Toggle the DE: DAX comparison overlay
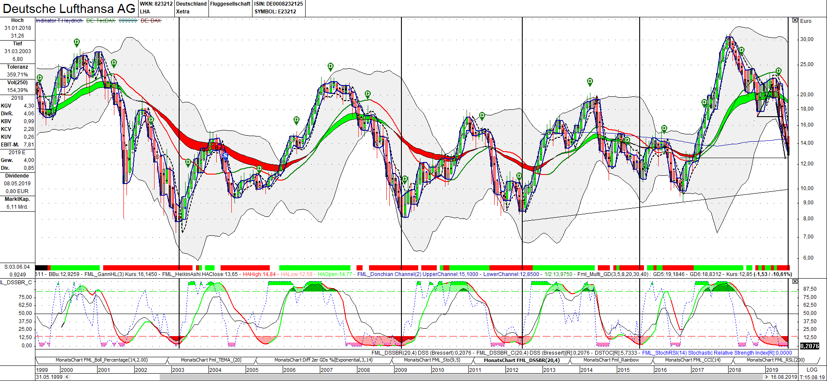This screenshot has height=381, width=827. click(x=151, y=21)
